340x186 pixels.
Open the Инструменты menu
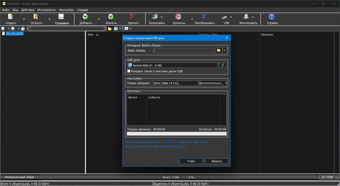(46, 10)
